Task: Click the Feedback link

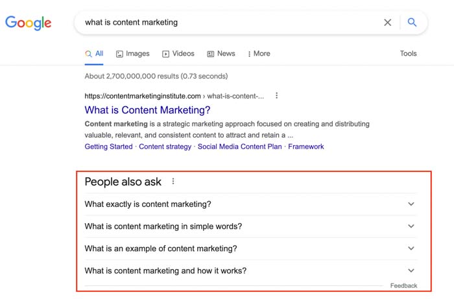Action: (x=403, y=285)
